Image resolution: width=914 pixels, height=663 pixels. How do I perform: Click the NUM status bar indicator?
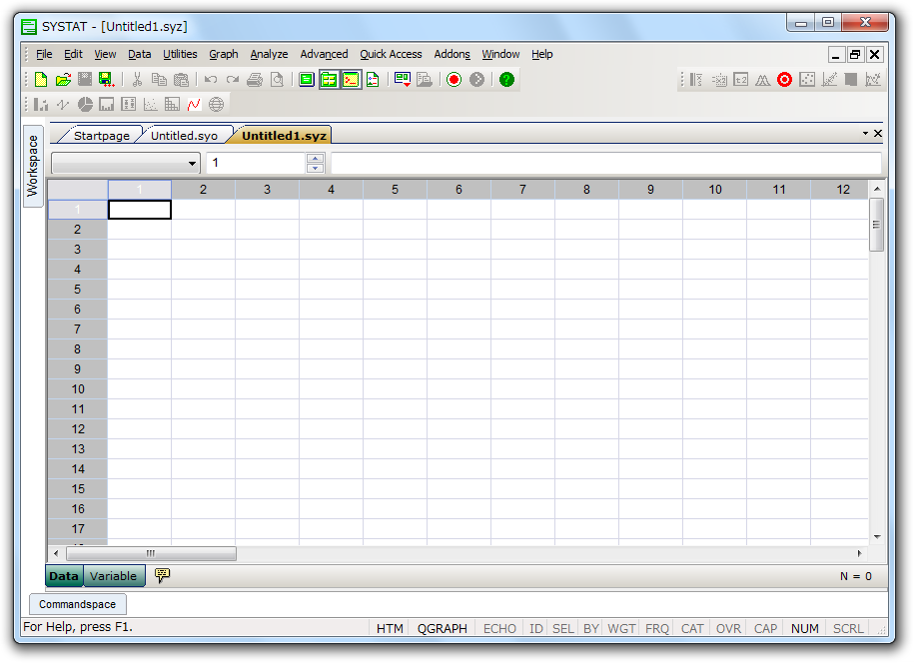click(804, 629)
